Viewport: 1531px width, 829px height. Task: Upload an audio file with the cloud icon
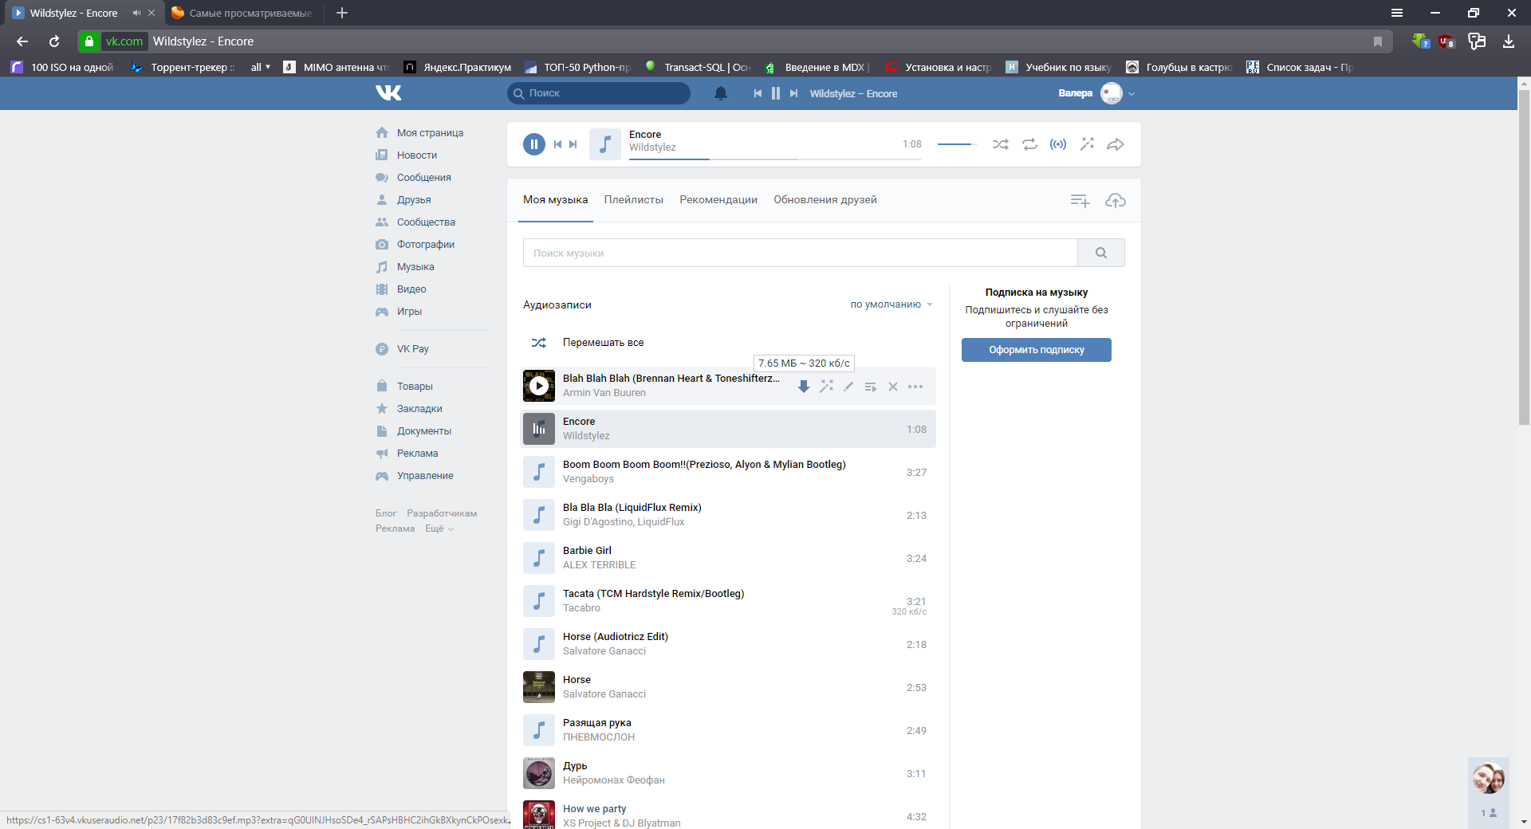(1116, 200)
